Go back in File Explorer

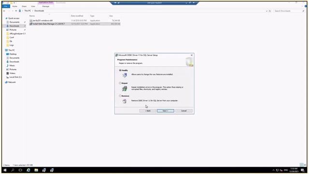point(4,11)
